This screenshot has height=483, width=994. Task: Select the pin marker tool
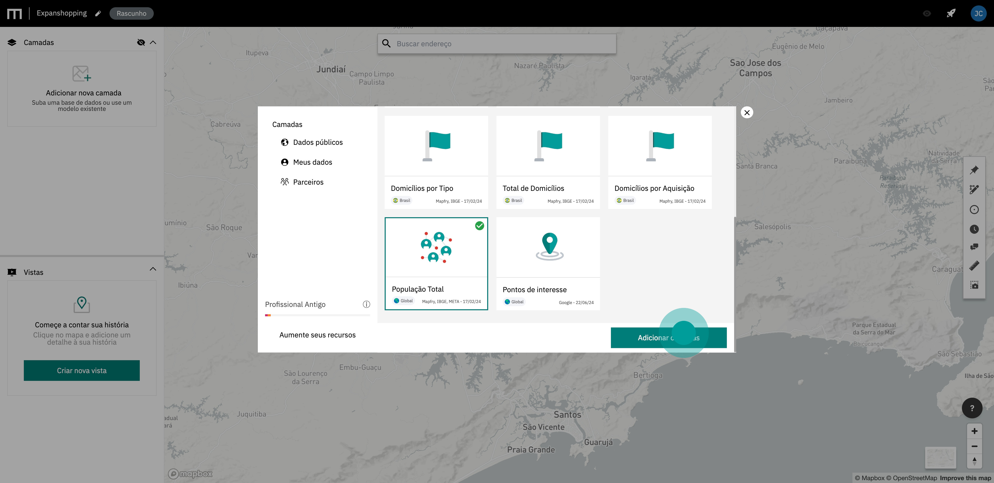pyautogui.click(x=974, y=170)
